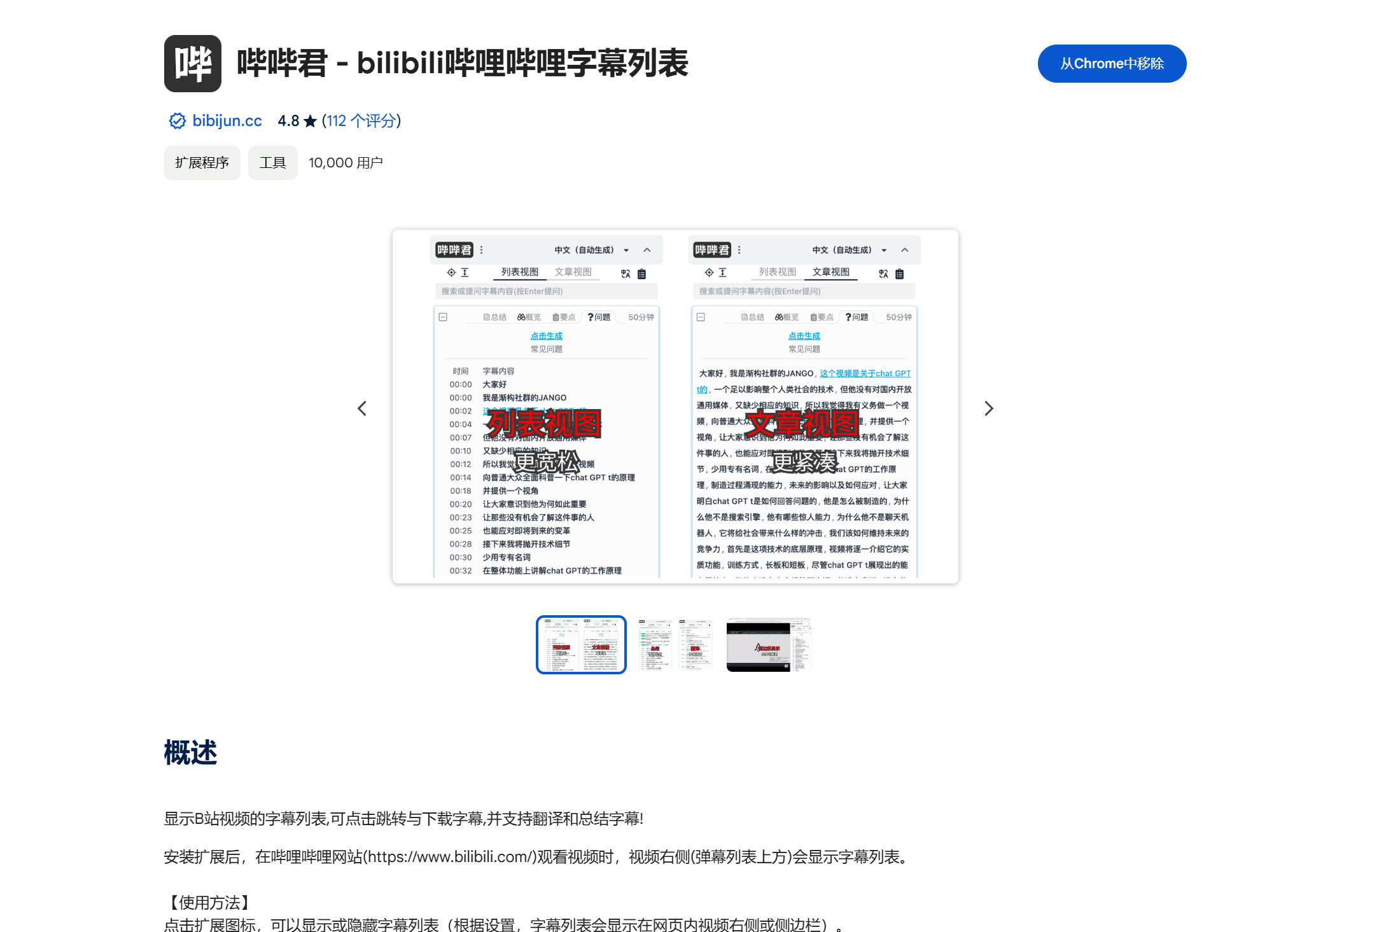Click the 扩展程序 category chip

pos(202,163)
